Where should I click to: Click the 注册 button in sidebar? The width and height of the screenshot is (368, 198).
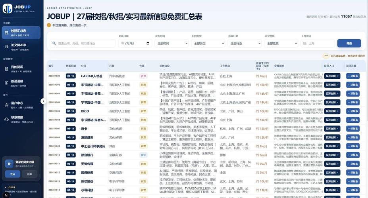29,174
